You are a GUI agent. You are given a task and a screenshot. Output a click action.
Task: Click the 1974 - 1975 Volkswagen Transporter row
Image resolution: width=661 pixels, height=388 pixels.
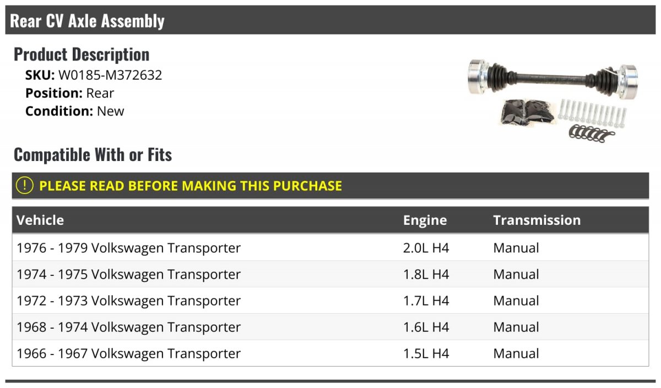(x=330, y=274)
